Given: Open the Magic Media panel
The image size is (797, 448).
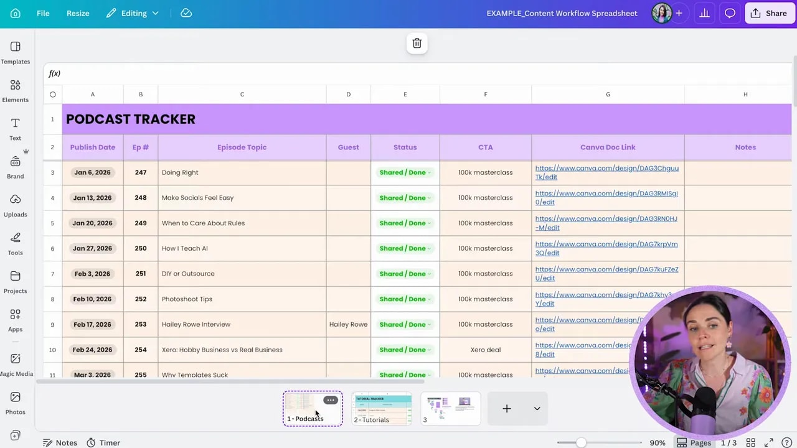Looking at the screenshot, I should coord(16,365).
